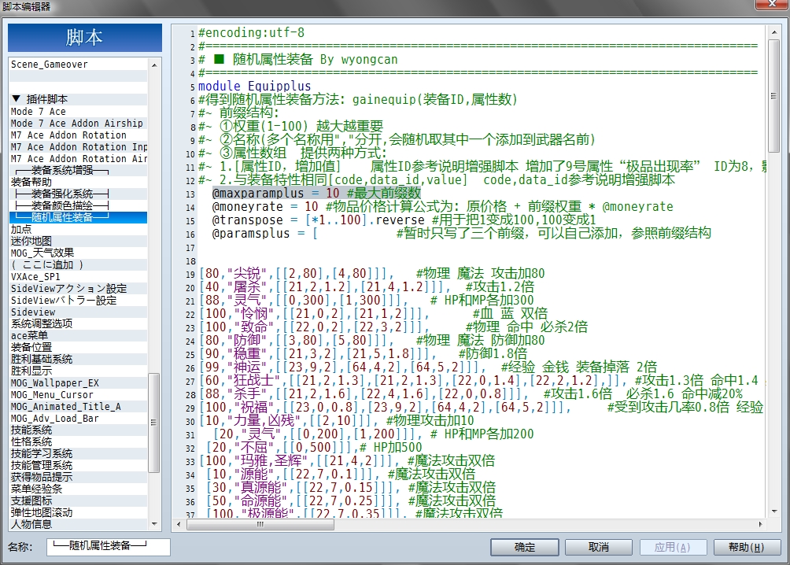Viewport: 790px width, 565px height.
Task: Click the script list vertical scrollbar thumb
Action: click(154, 423)
